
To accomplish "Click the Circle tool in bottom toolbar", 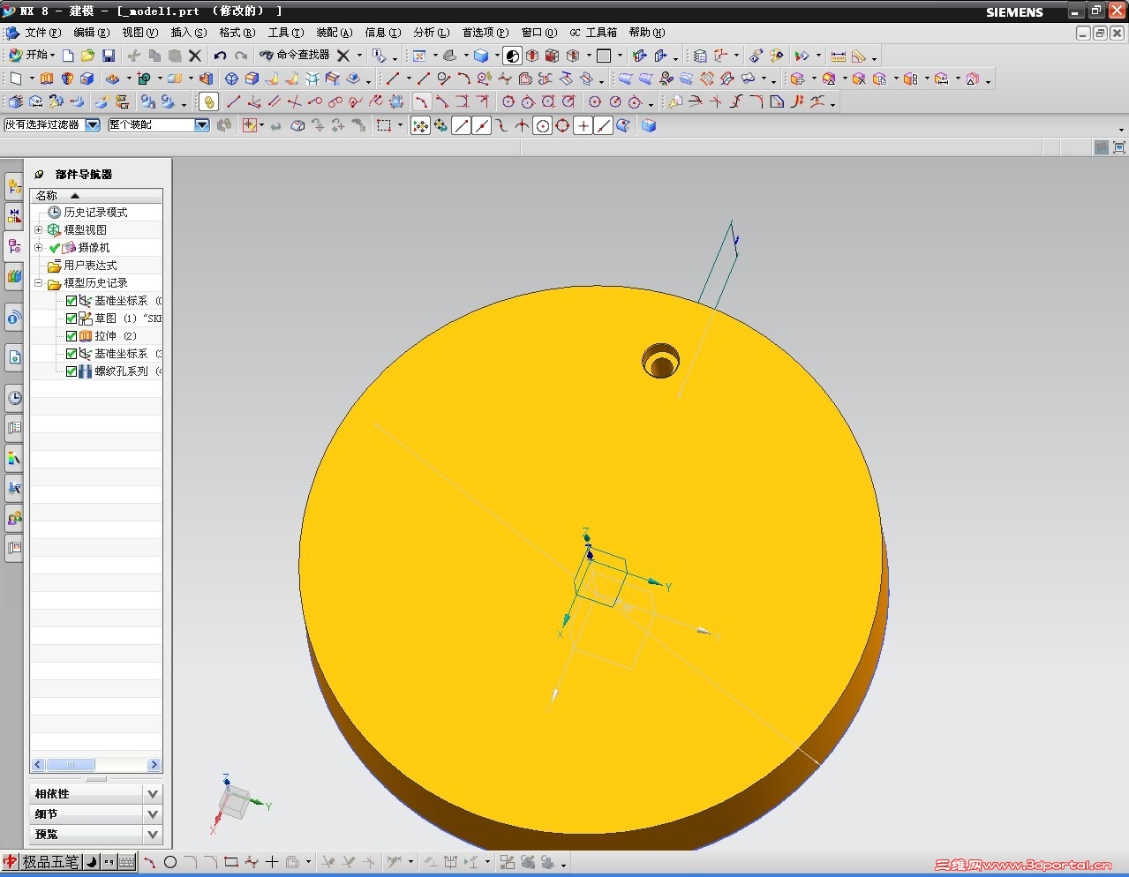I will 170,862.
